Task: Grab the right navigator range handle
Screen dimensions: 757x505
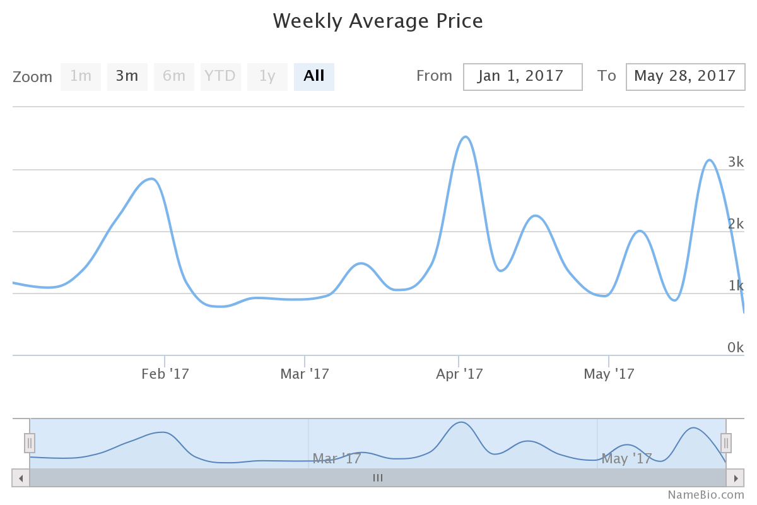Action: click(x=726, y=443)
